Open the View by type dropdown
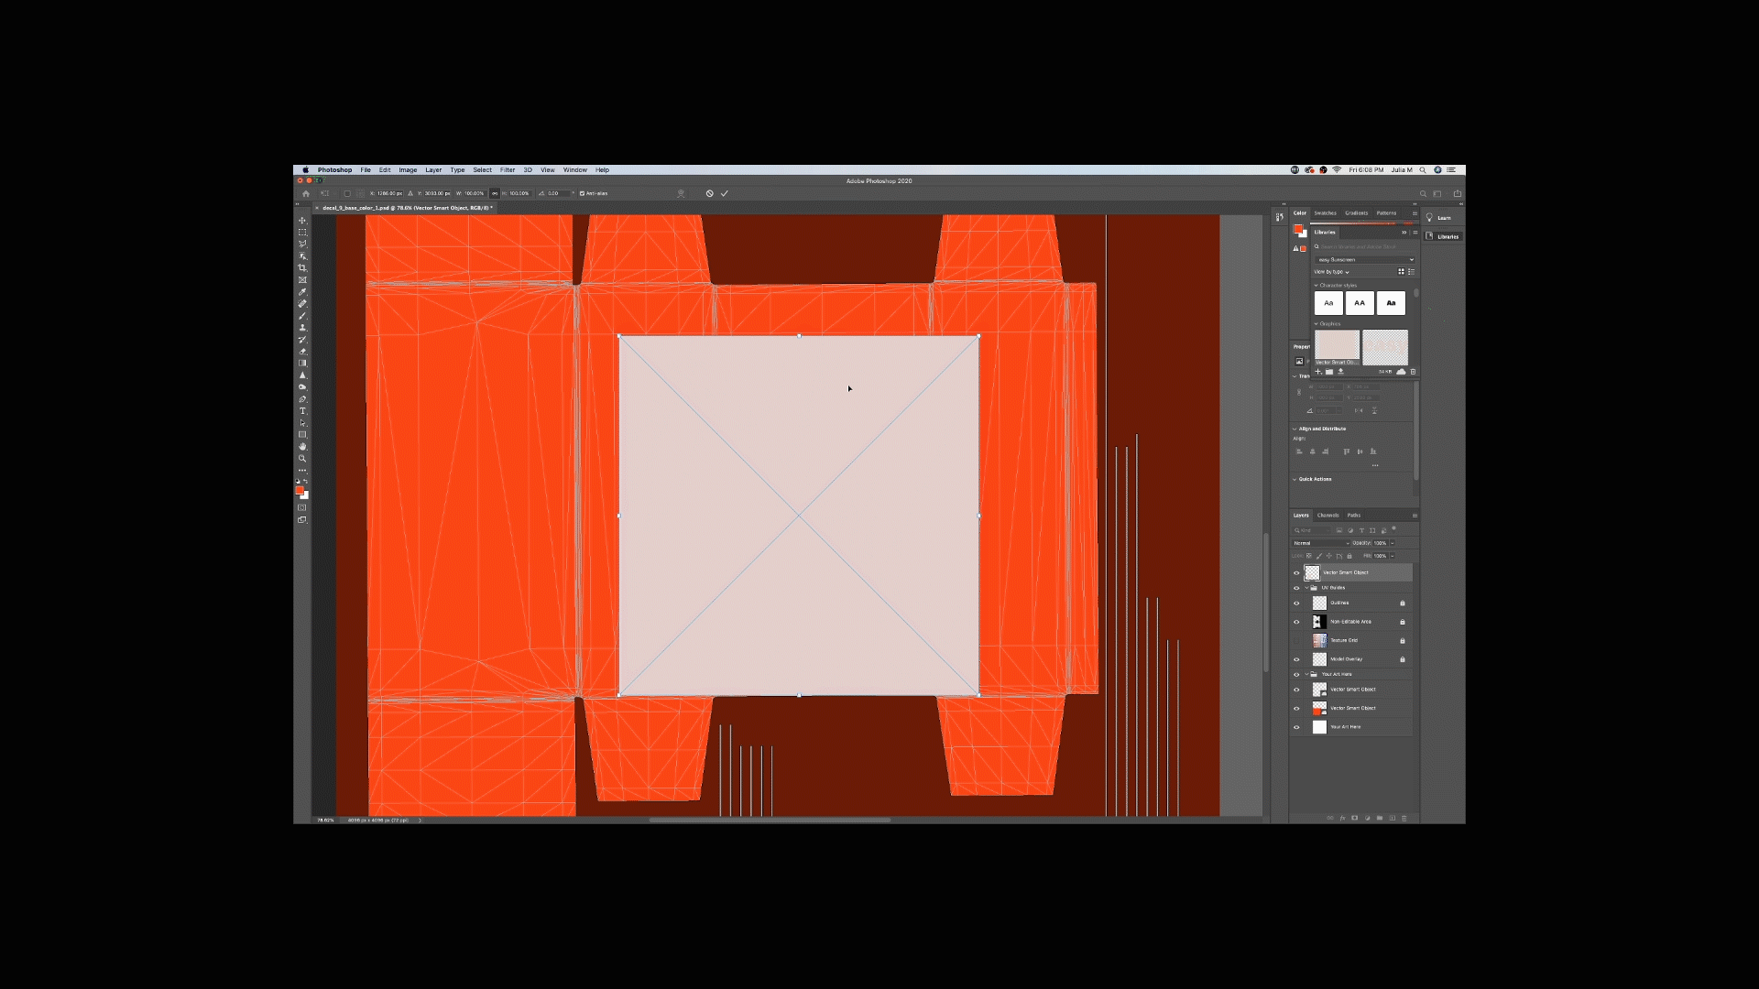 click(x=1332, y=272)
